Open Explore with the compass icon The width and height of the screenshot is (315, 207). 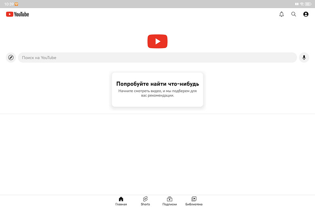point(11,57)
